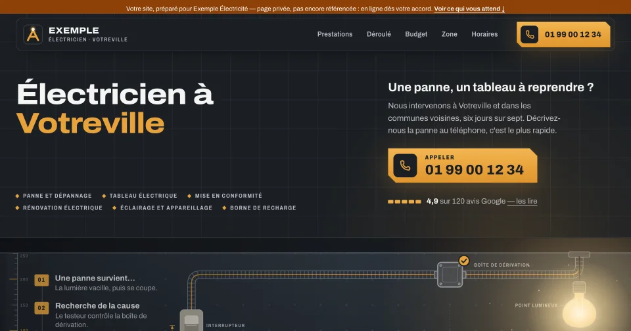The height and width of the screenshot is (331, 631).
Task: Go to the Zone section
Action: click(449, 34)
